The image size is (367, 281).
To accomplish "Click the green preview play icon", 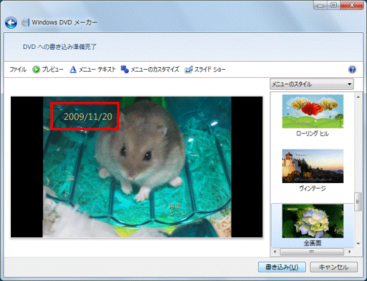I will 36,70.
